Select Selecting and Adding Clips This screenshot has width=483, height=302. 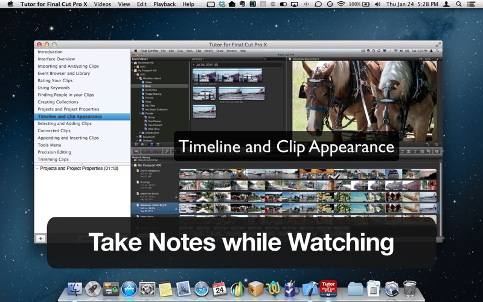point(82,124)
